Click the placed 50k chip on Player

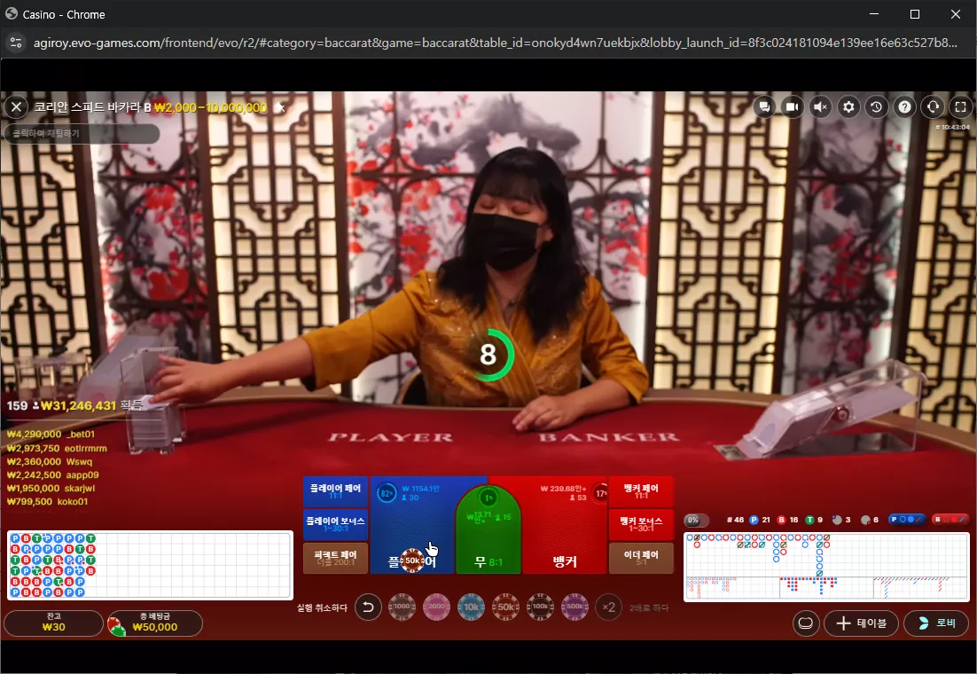pos(412,560)
